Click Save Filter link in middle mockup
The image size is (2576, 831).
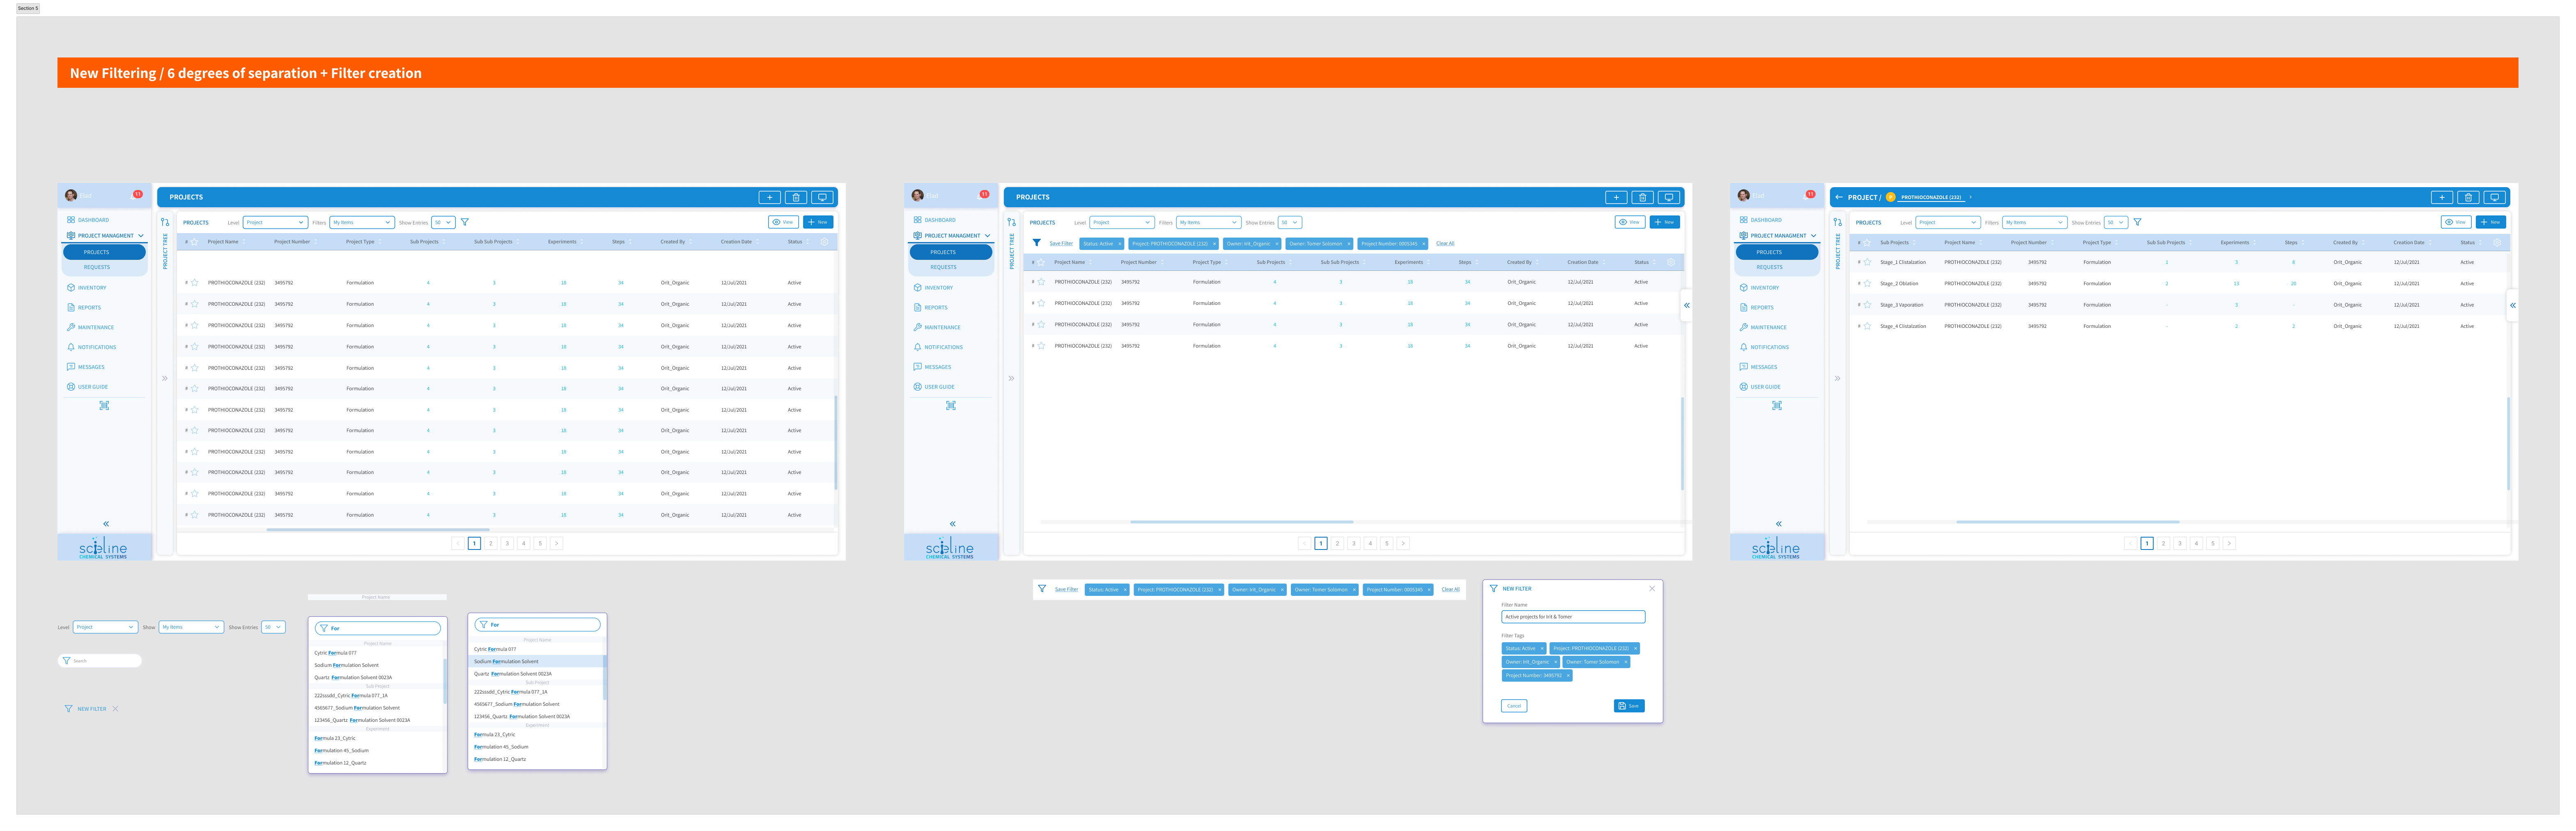1061,244
